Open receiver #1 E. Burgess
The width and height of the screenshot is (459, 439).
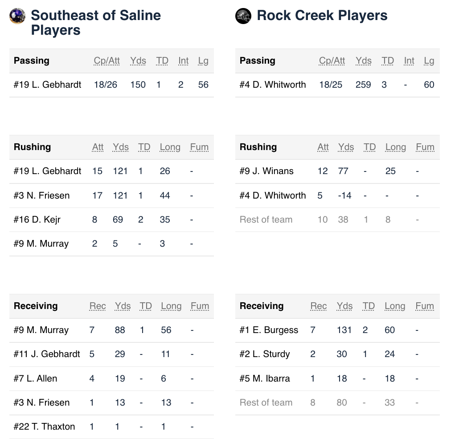(269, 330)
